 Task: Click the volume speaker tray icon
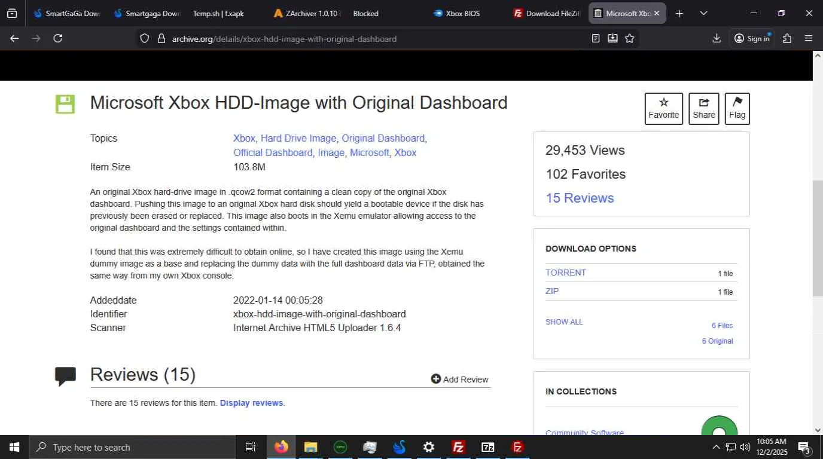[745, 447]
